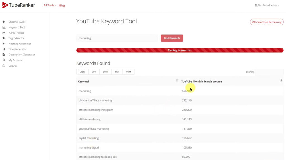Viewport: 286px width, 160px height.
Task: Click the 105,380 search volume value
Action: [187, 148]
